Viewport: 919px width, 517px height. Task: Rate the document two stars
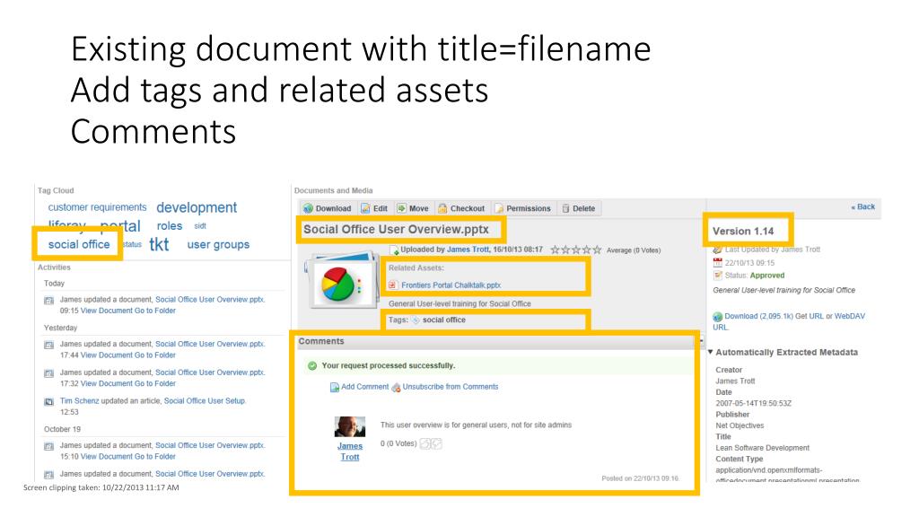[x=565, y=250]
